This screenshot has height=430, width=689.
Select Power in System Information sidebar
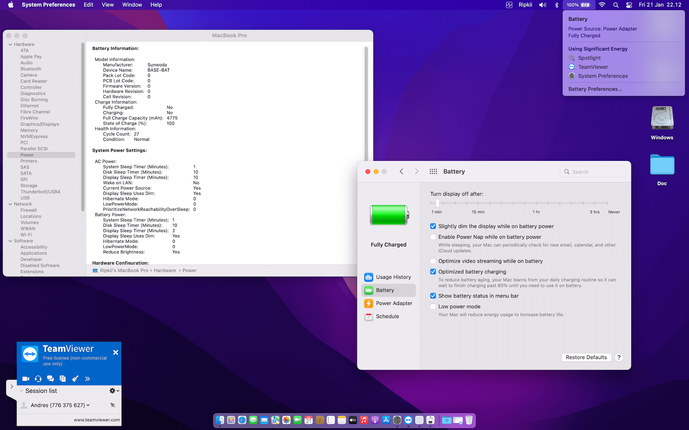coord(41,155)
